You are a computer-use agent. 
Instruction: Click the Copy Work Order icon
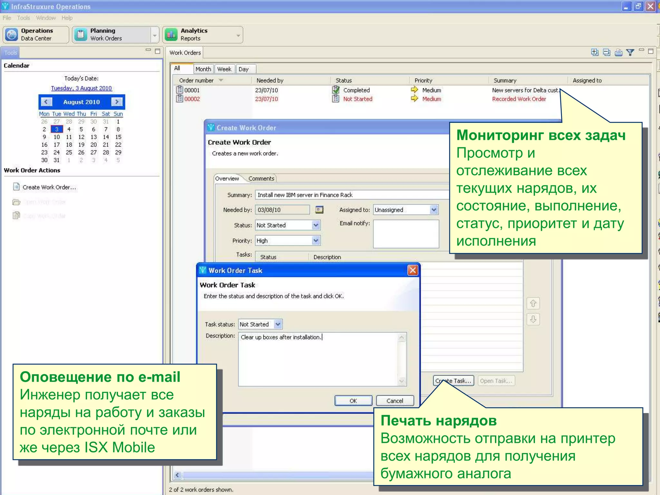click(x=16, y=215)
